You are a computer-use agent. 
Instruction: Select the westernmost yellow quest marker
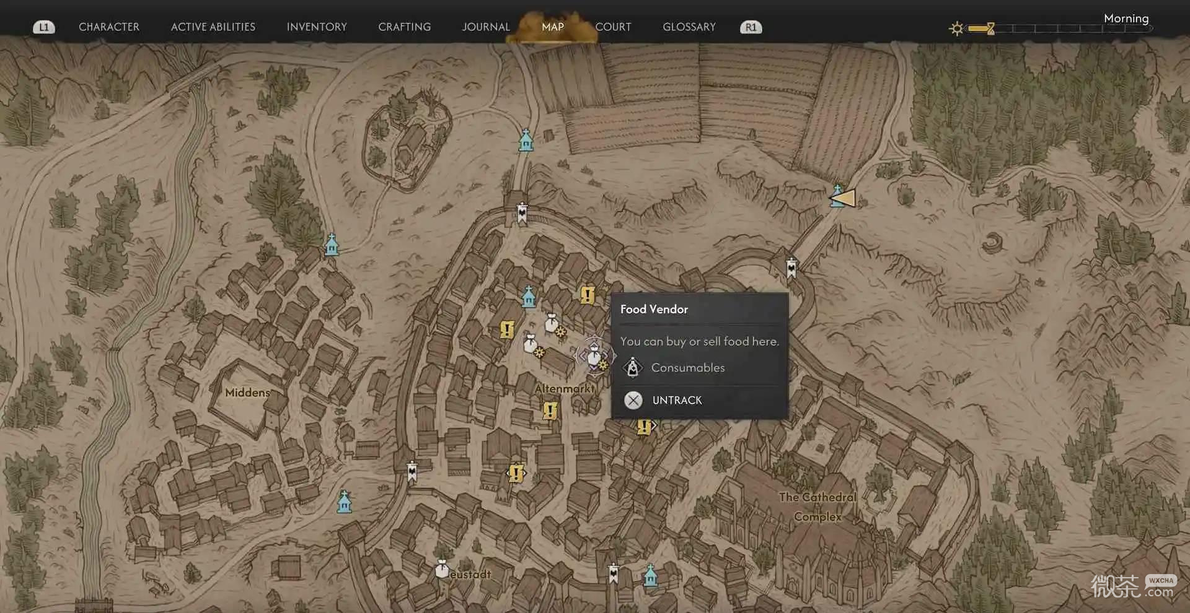click(507, 329)
